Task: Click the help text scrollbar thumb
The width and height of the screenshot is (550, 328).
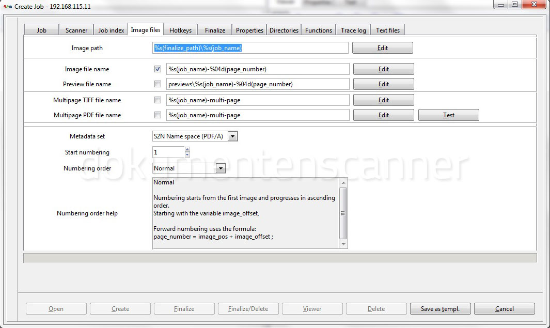Action: [343, 213]
